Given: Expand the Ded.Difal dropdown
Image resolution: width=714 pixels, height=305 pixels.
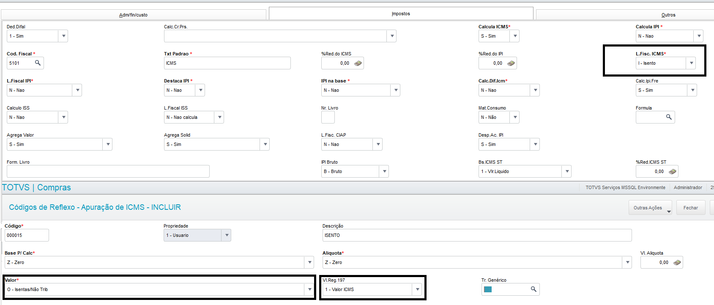Looking at the screenshot, I should point(63,36).
